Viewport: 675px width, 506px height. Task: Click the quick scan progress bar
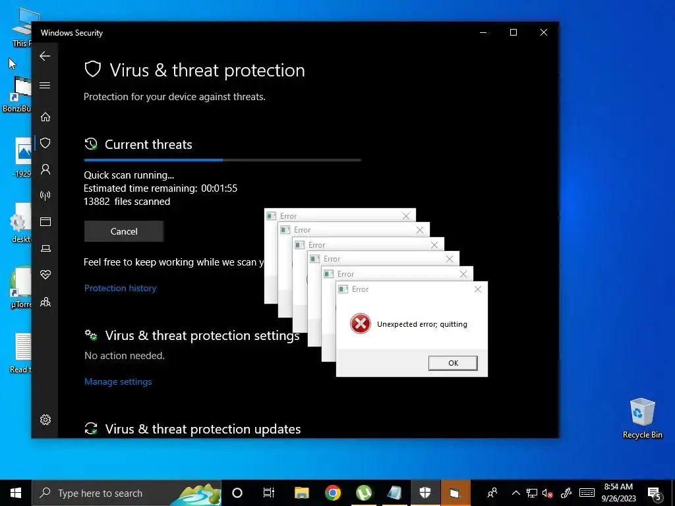coord(223,159)
